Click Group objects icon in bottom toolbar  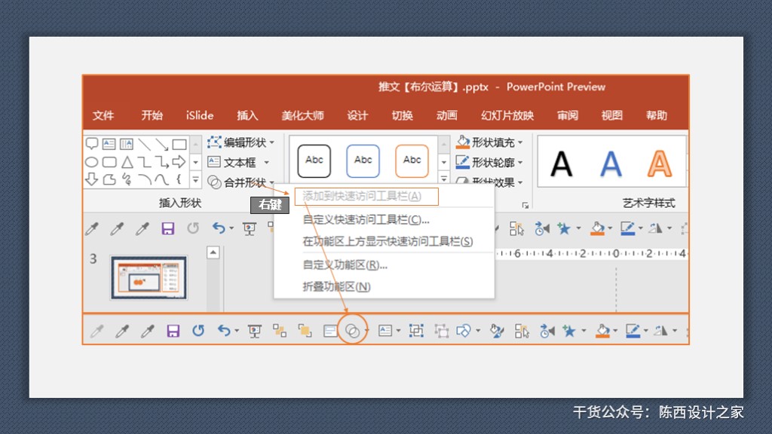(x=416, y=331)
